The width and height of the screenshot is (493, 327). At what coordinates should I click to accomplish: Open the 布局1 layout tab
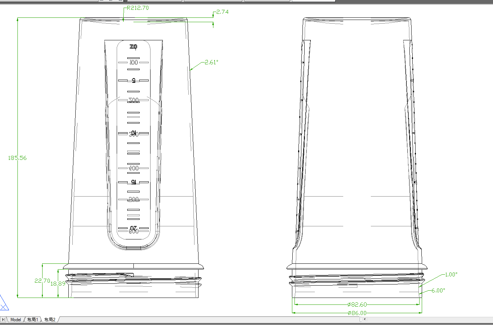[32, 320]
